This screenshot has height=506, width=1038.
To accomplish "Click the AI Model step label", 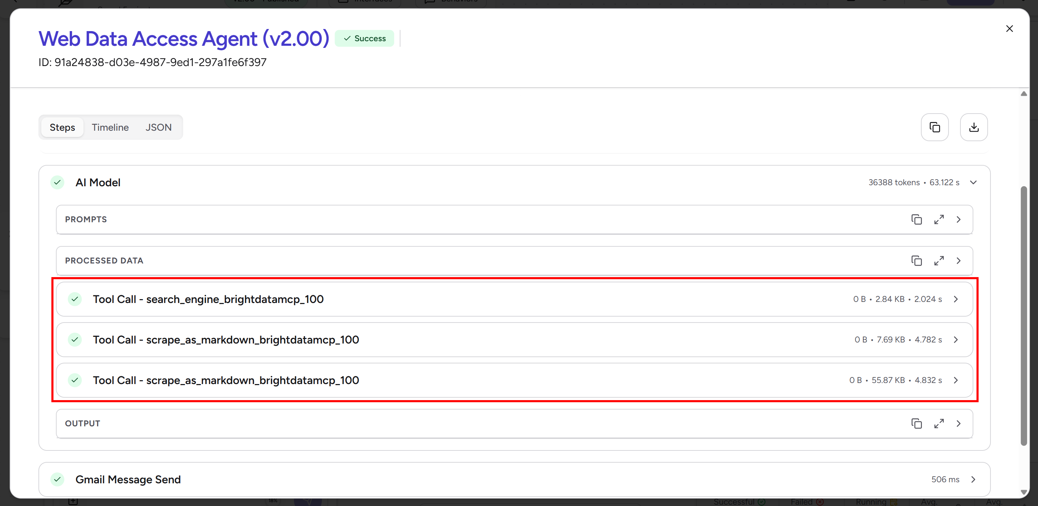I will coord(98,182).
